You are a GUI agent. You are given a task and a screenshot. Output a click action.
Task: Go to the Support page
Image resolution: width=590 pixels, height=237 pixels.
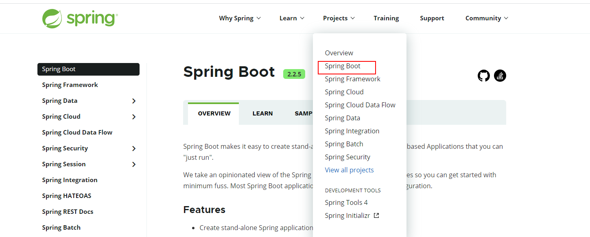432,18
